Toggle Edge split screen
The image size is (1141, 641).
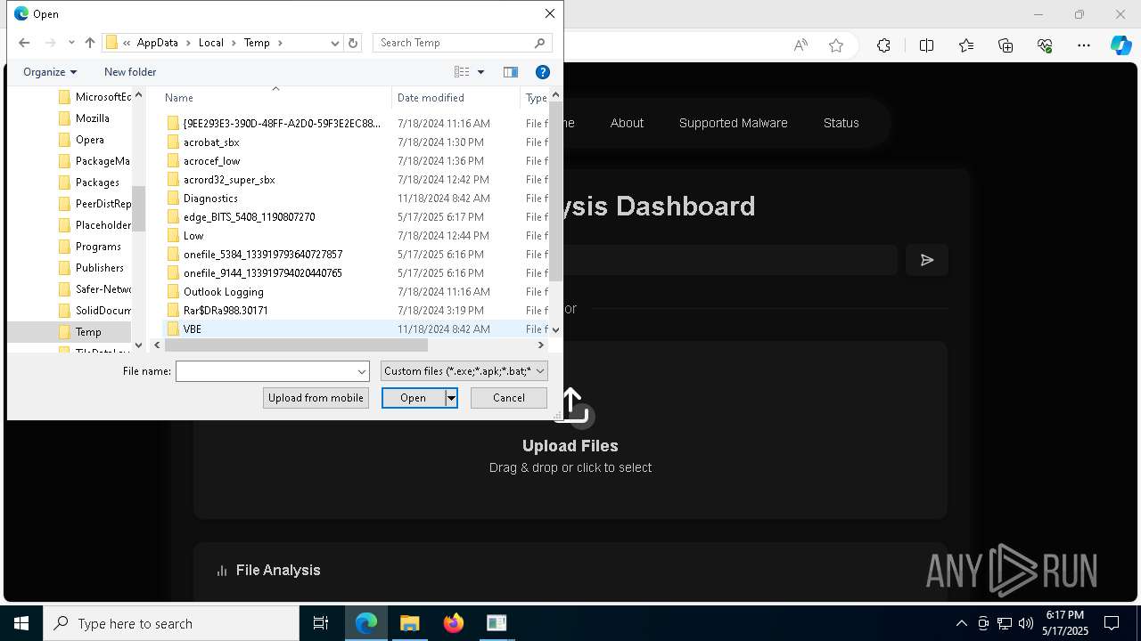click(x=926, y=45)
